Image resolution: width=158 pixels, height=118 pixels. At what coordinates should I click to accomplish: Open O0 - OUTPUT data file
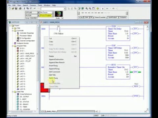click(24, 97)
